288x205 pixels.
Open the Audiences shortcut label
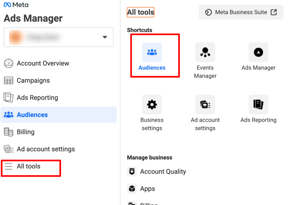coord(152,68)
